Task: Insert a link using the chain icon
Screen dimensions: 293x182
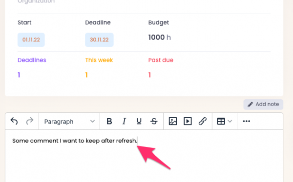Action: [x=203, y=121]
